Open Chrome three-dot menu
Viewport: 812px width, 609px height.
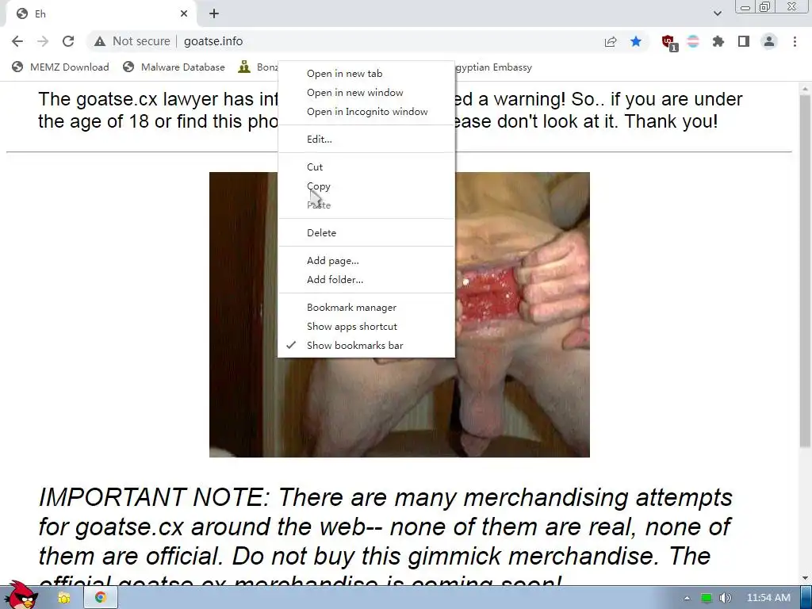(795, 41)
